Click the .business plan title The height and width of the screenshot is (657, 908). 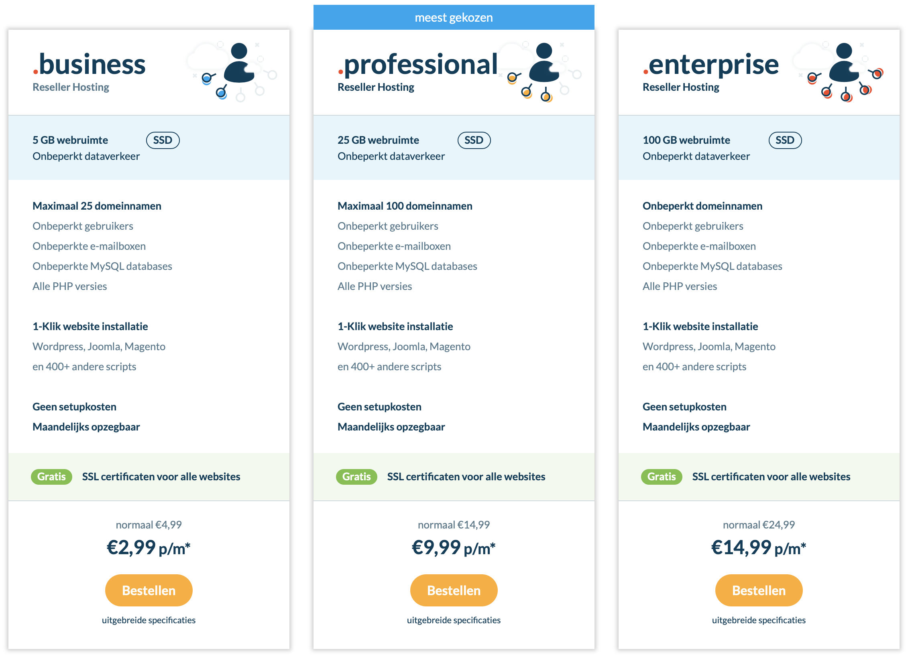[x=89, y=64]
